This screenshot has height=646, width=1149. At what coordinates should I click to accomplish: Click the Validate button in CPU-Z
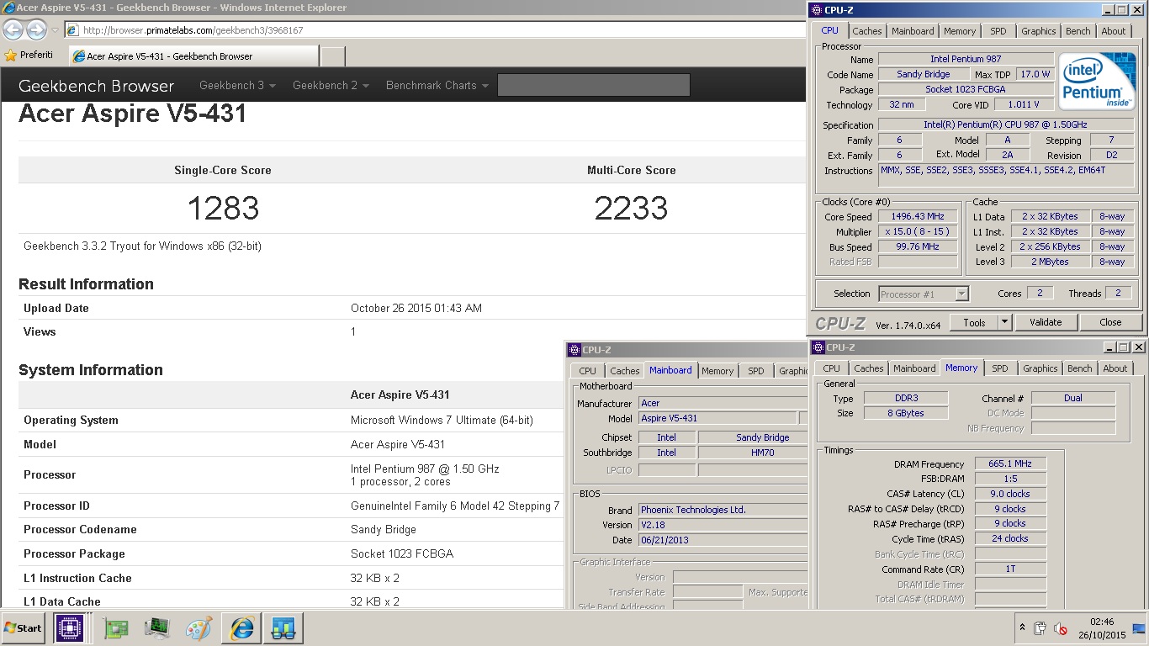coord(1046,322)
